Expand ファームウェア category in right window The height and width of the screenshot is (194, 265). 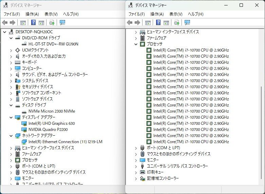pos(136,38)
